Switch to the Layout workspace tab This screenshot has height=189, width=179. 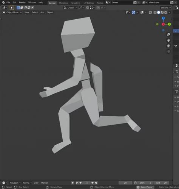52,3
